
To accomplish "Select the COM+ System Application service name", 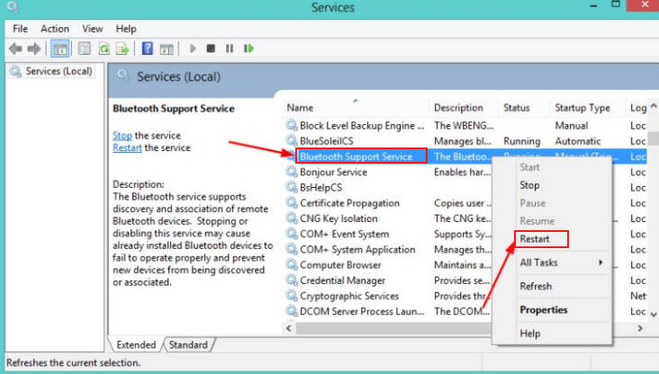I will [x=357, y=250].
